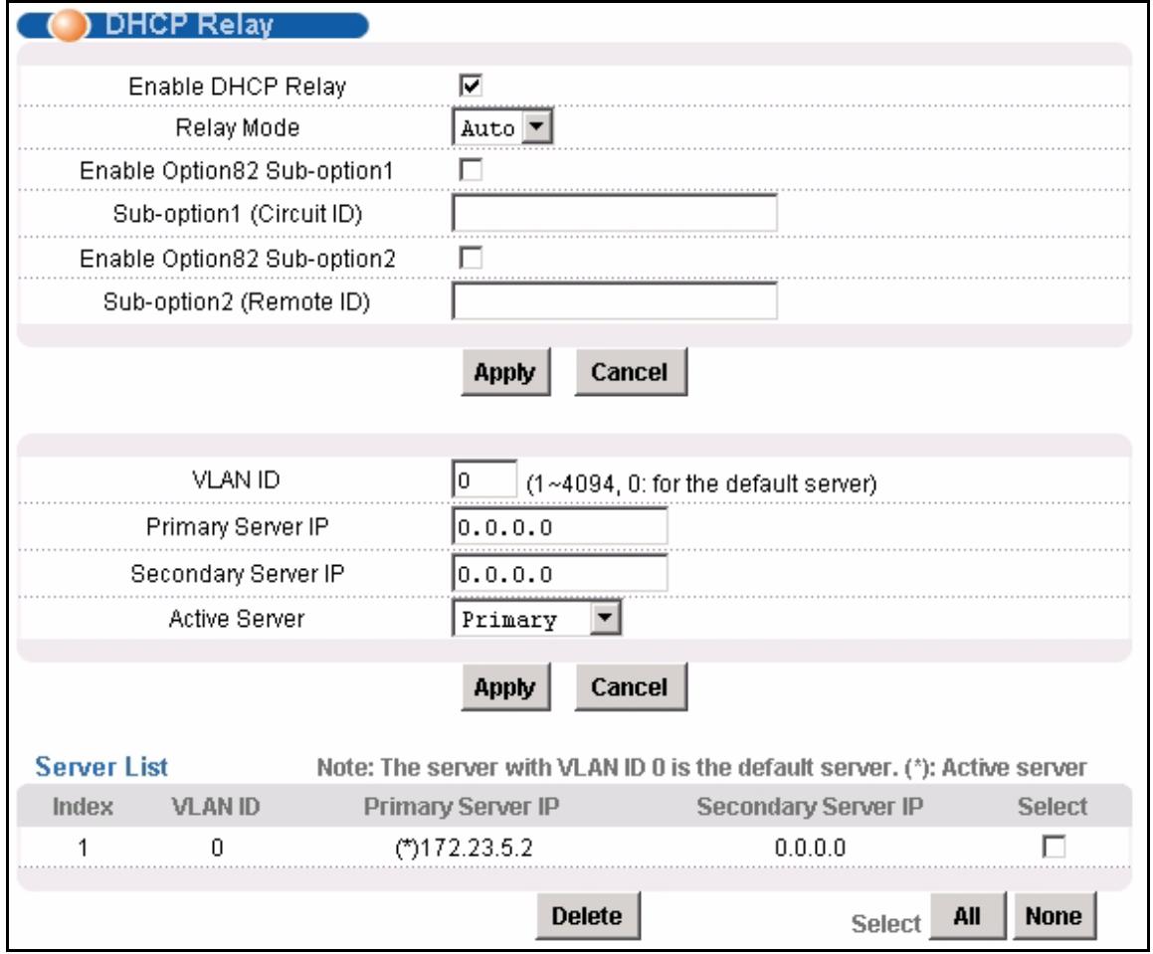Viewport: 1153px width, 954px height.
Task: Click the Server List heading
Action: 101,767
